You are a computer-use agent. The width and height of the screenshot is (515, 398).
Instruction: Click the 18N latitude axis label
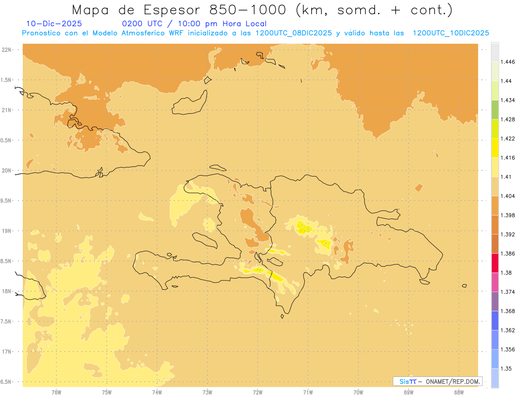pyautogui.click(x=7, y=291)
